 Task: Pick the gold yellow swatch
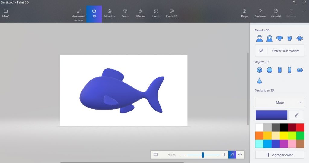point(267,136)
